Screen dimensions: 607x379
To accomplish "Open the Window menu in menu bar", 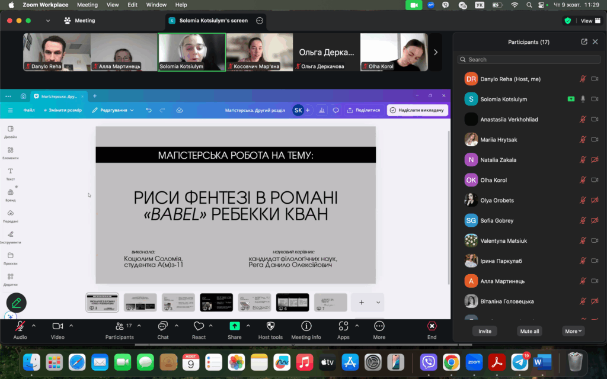I will [x=156, y=5].
